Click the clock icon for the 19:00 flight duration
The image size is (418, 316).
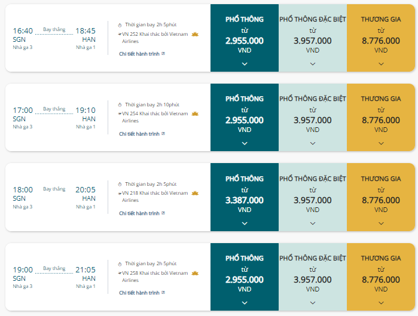point(120,264)
